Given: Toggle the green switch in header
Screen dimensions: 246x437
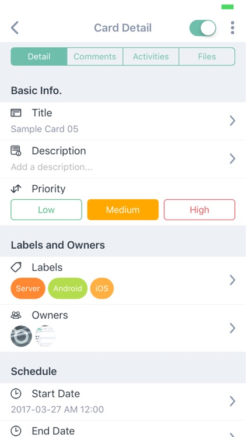Looking at the screenshot, I should point(203,28).
